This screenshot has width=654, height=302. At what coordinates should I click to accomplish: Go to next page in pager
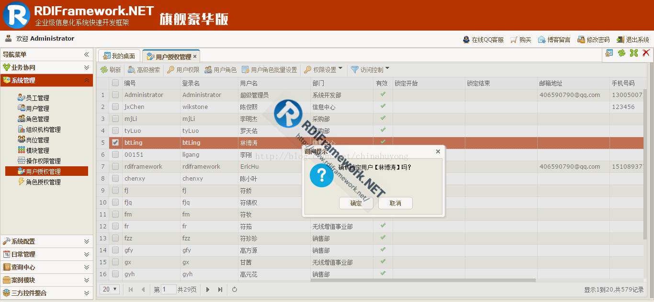tap(208, 289)
